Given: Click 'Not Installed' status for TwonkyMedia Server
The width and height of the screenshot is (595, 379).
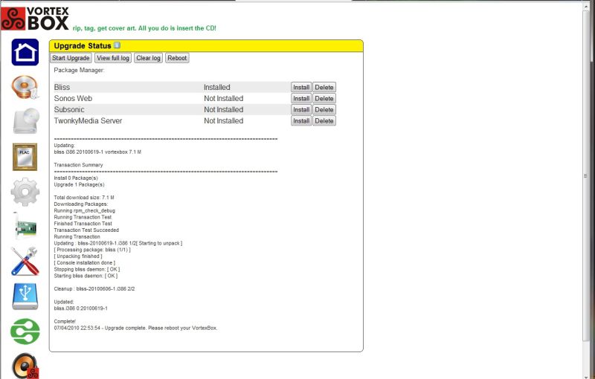Looking at the screenshot, I should (224, 121).
